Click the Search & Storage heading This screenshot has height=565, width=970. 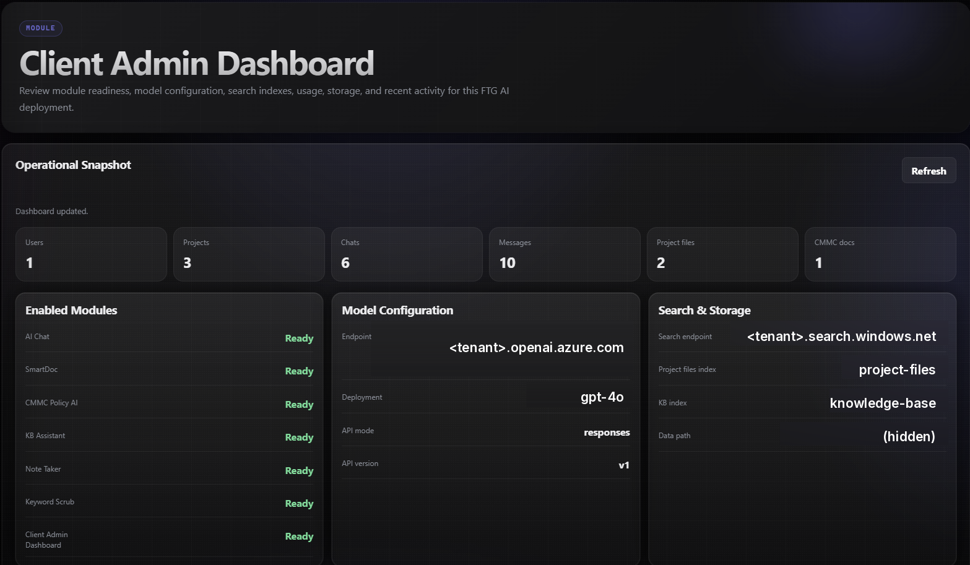point(704,310)
